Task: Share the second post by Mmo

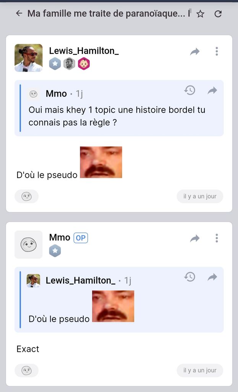Action: [195, 238]
